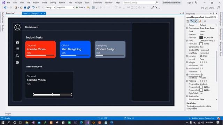
Task: Click the Live Share button
Action: click(x=208, y=8)
